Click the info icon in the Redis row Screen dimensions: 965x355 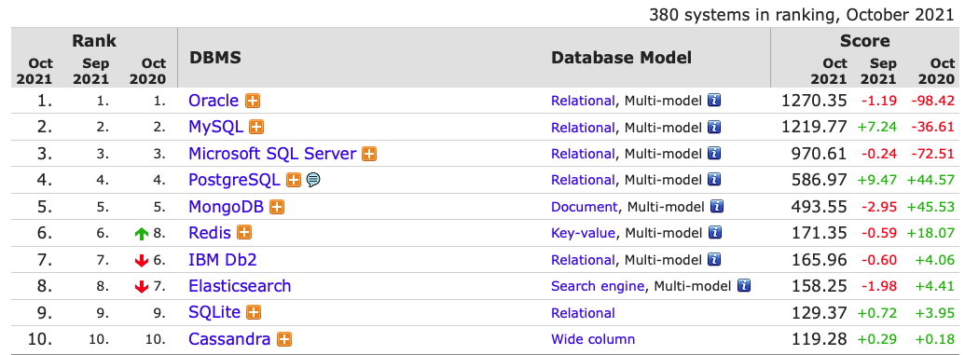click(714, 233)
